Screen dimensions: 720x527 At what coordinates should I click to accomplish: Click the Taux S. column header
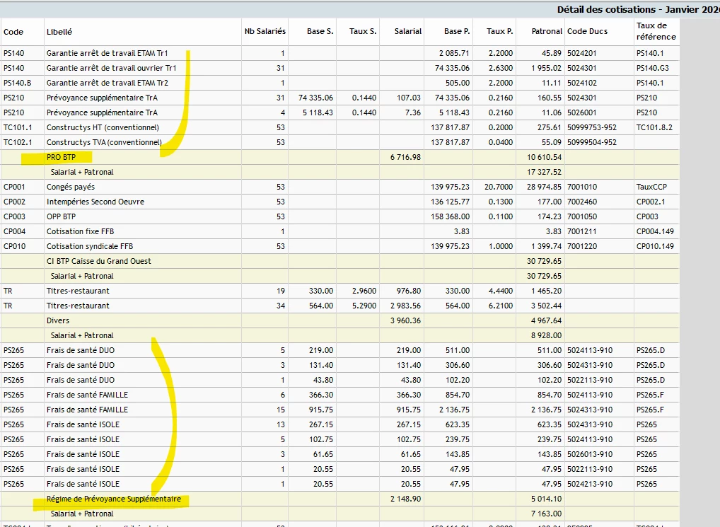[x=363, y=32]
